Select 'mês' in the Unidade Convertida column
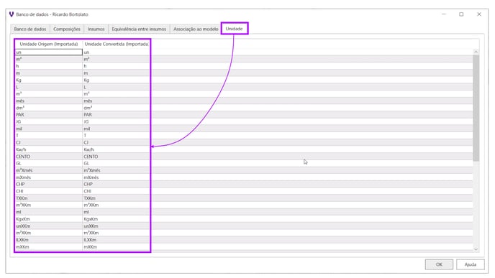The width and height of the screenshot is (495, 278). pyautogui.click(x=116, y=101)
